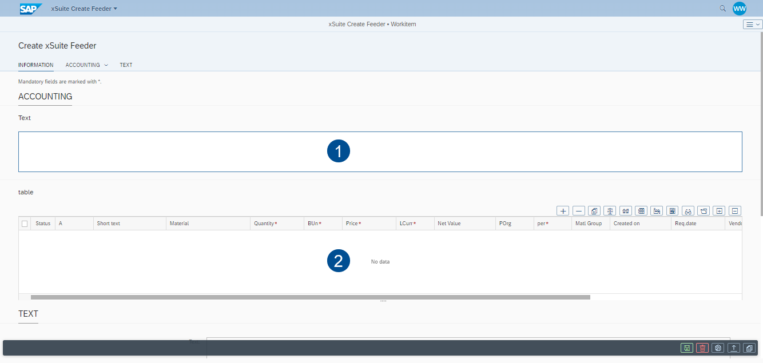Open the list menu dropdown at top right

point(753,25)
